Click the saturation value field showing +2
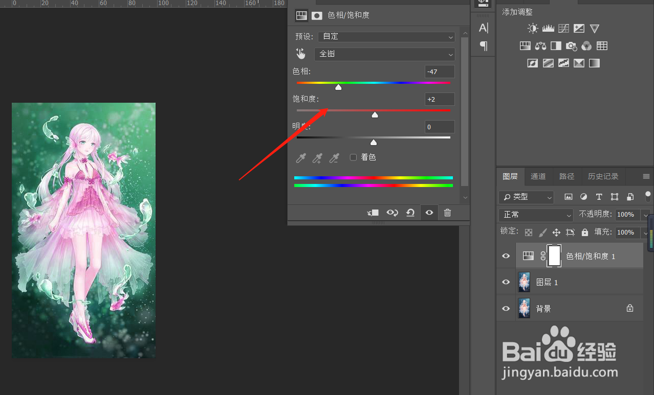654x395 pixels. (x=440, y=99)
